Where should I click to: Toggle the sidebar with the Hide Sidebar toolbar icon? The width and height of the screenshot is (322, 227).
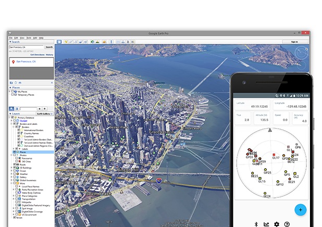[x=59, y=42]
